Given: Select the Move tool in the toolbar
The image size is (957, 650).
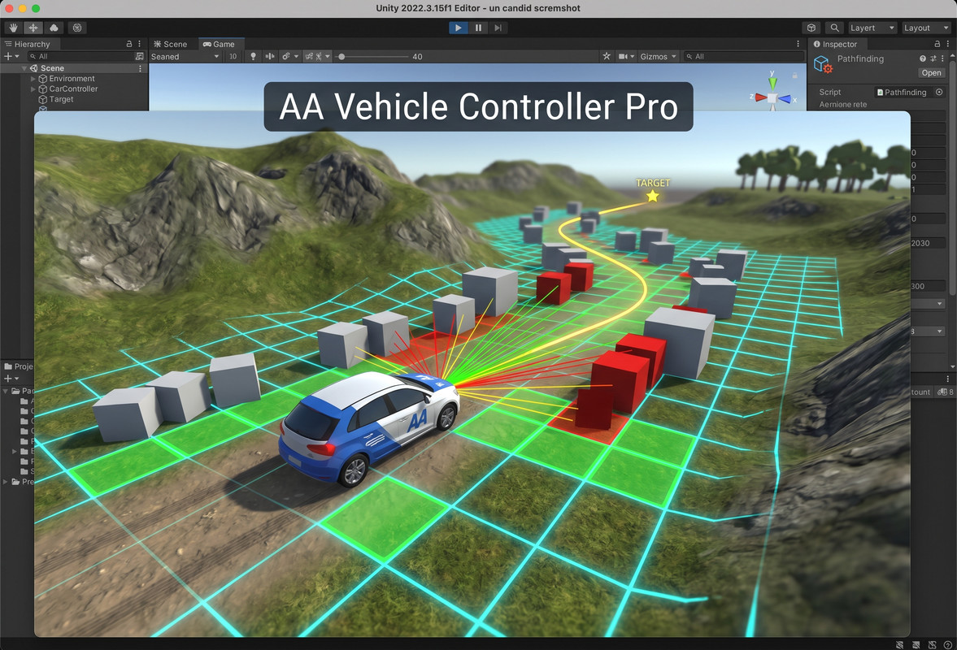Looking at the screenshot, I should pos(33,28).
